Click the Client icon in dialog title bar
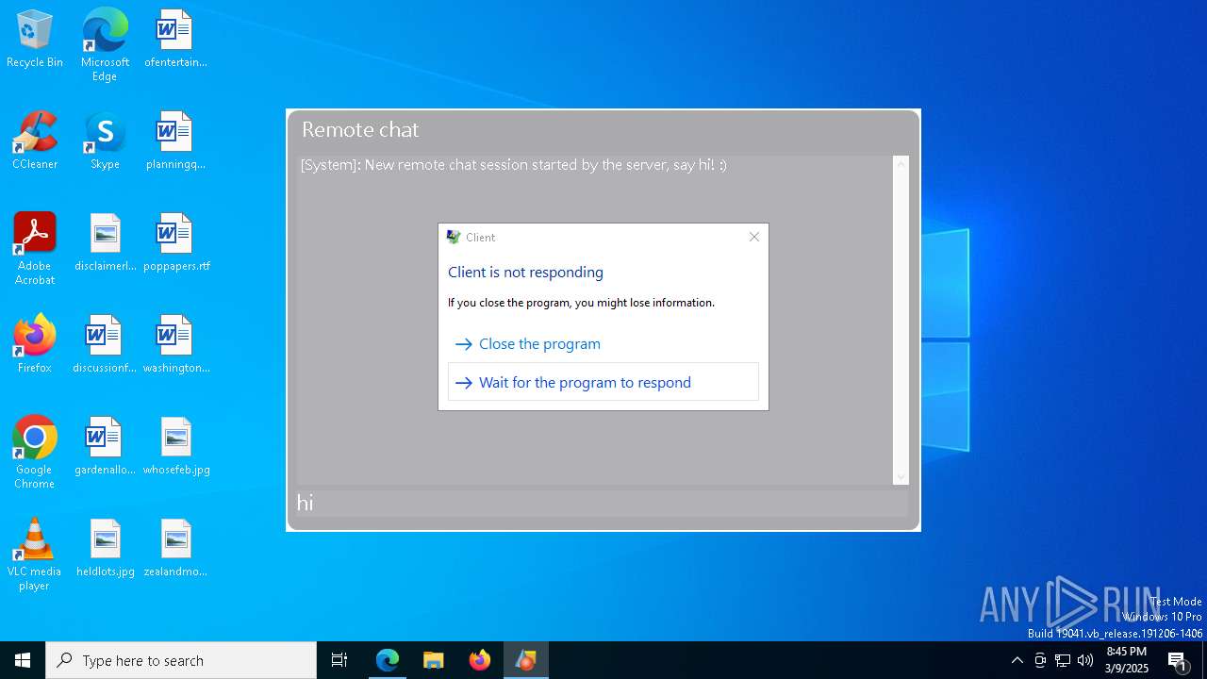This screenshot has width=1207, height=679. (x=454, y=237)
